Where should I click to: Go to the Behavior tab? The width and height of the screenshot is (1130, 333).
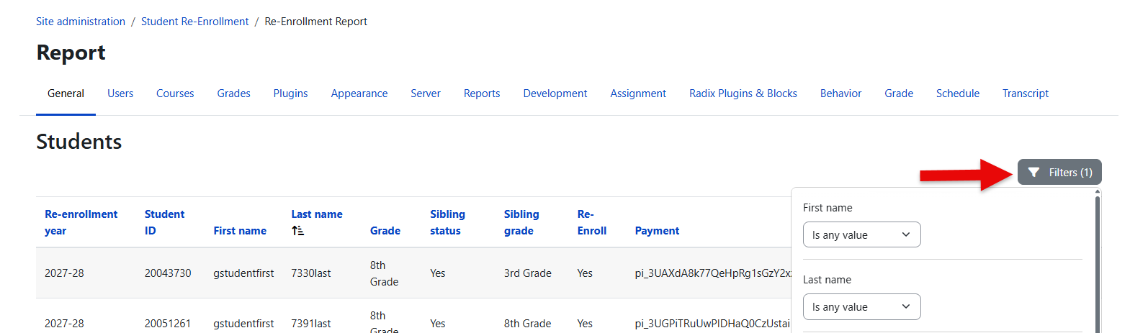click(840, 93)
